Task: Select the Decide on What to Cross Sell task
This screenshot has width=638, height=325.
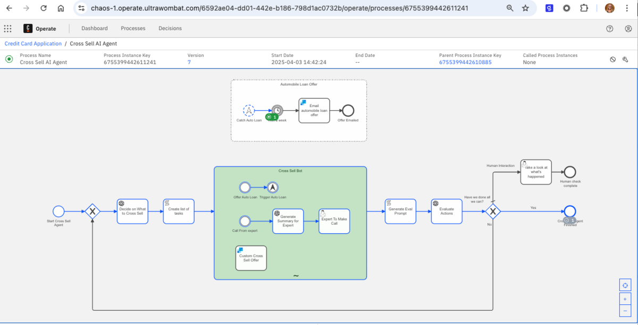Action: point(132,212)
